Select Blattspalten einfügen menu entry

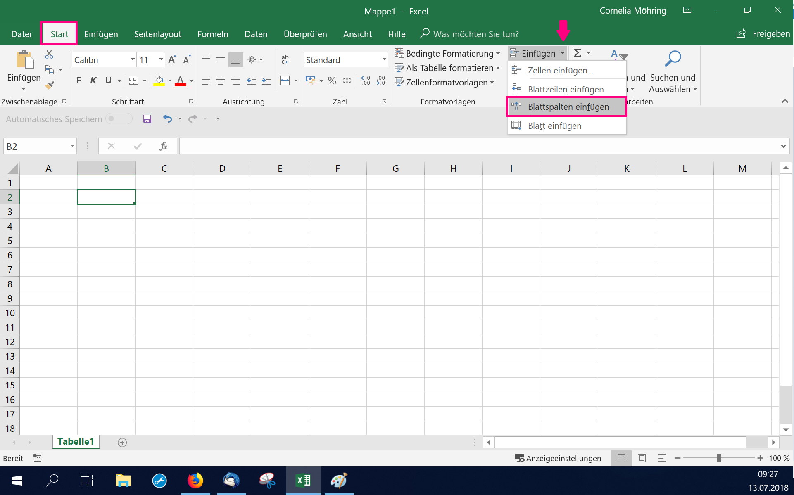coord(568,107)
